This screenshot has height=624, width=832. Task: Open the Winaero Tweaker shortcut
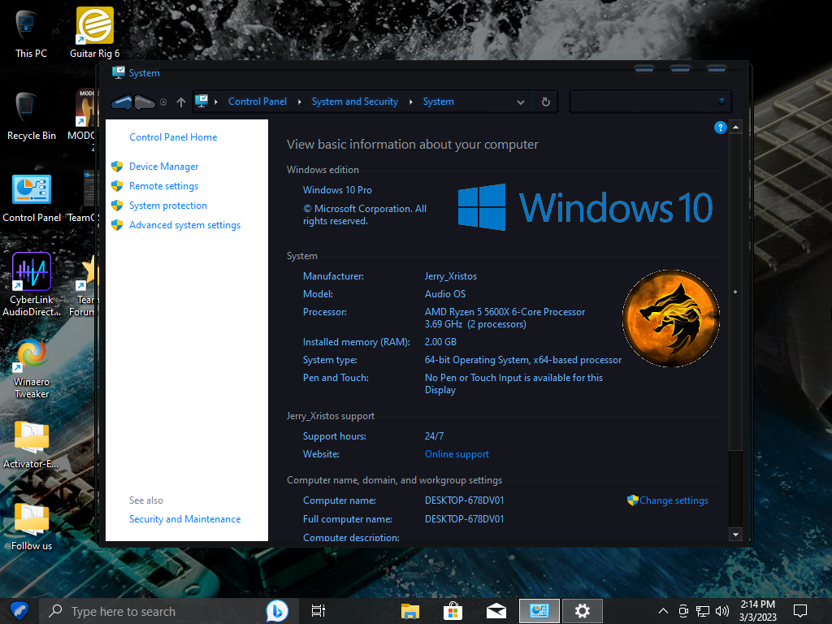coord(32,368)
